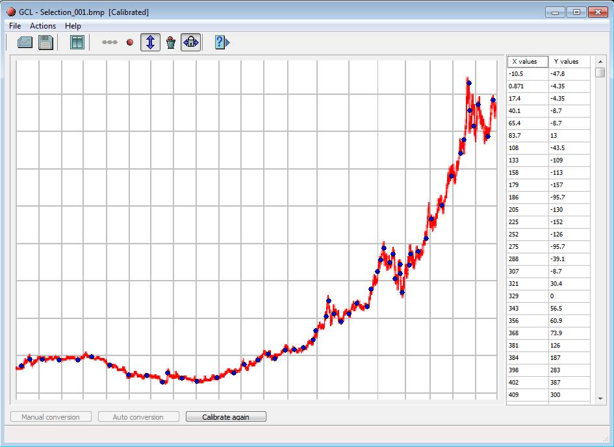
Task: Toggle the vertical double-arrow tool
Action: (x=150, y=42)
